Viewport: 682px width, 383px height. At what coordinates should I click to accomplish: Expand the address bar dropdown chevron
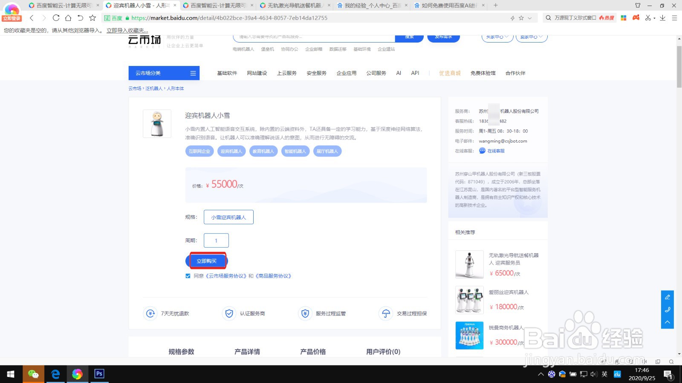[530, 18]
